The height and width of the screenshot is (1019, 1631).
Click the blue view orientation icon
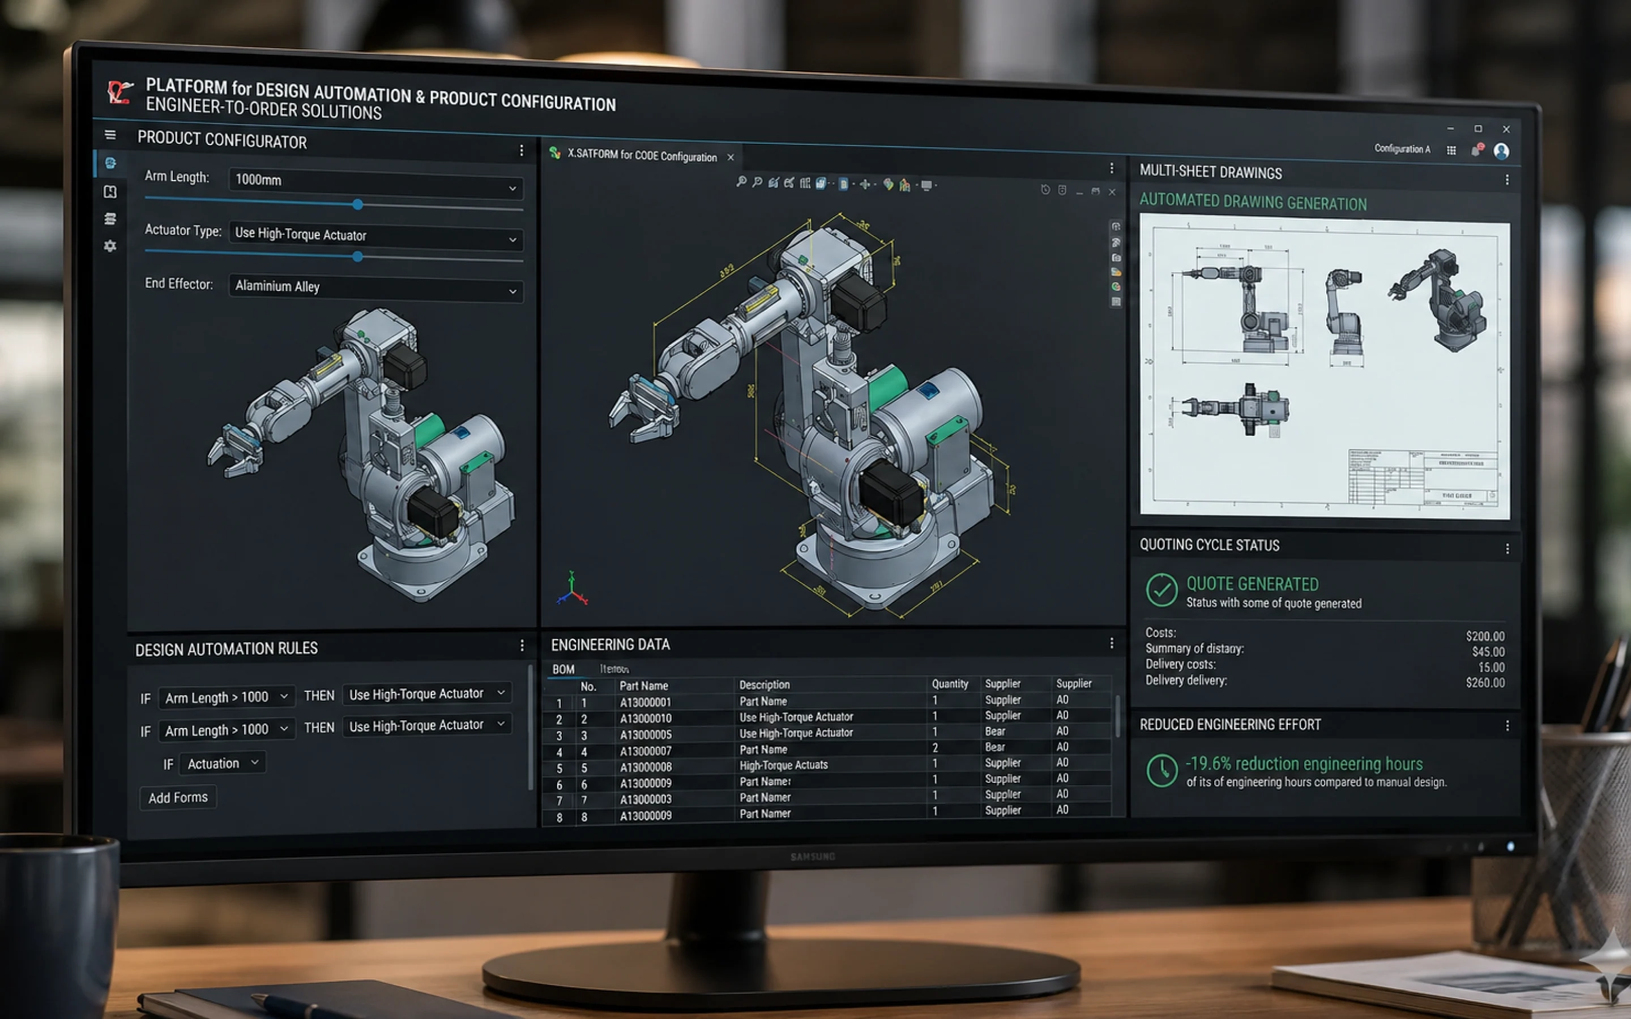point(843,184)
